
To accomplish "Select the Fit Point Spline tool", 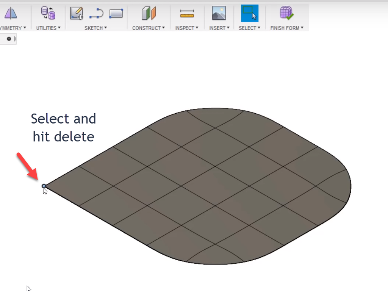I will [96, 13].
